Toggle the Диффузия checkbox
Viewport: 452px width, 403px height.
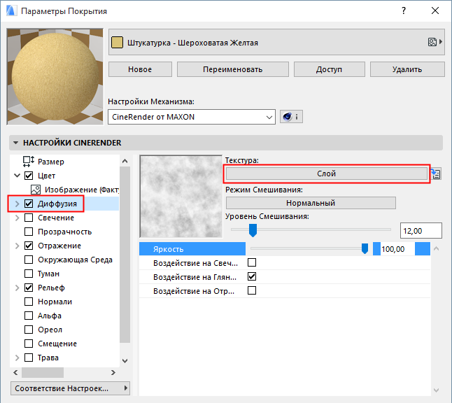point(29,204)
